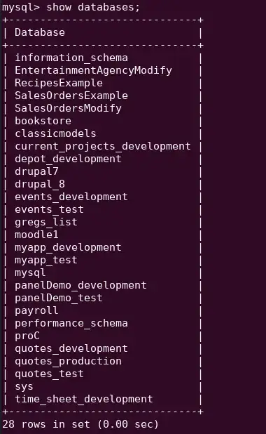Select the bookstore database name
Viewport: 266px width, 434px height.
pos(43,121)
